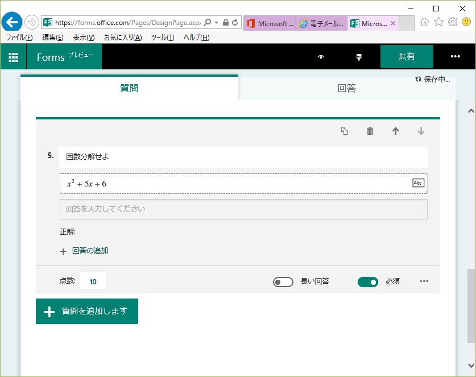Open question 5 more settings ellipsis
This screenshot has width=476, height=377.
click(x=424, y=281)
